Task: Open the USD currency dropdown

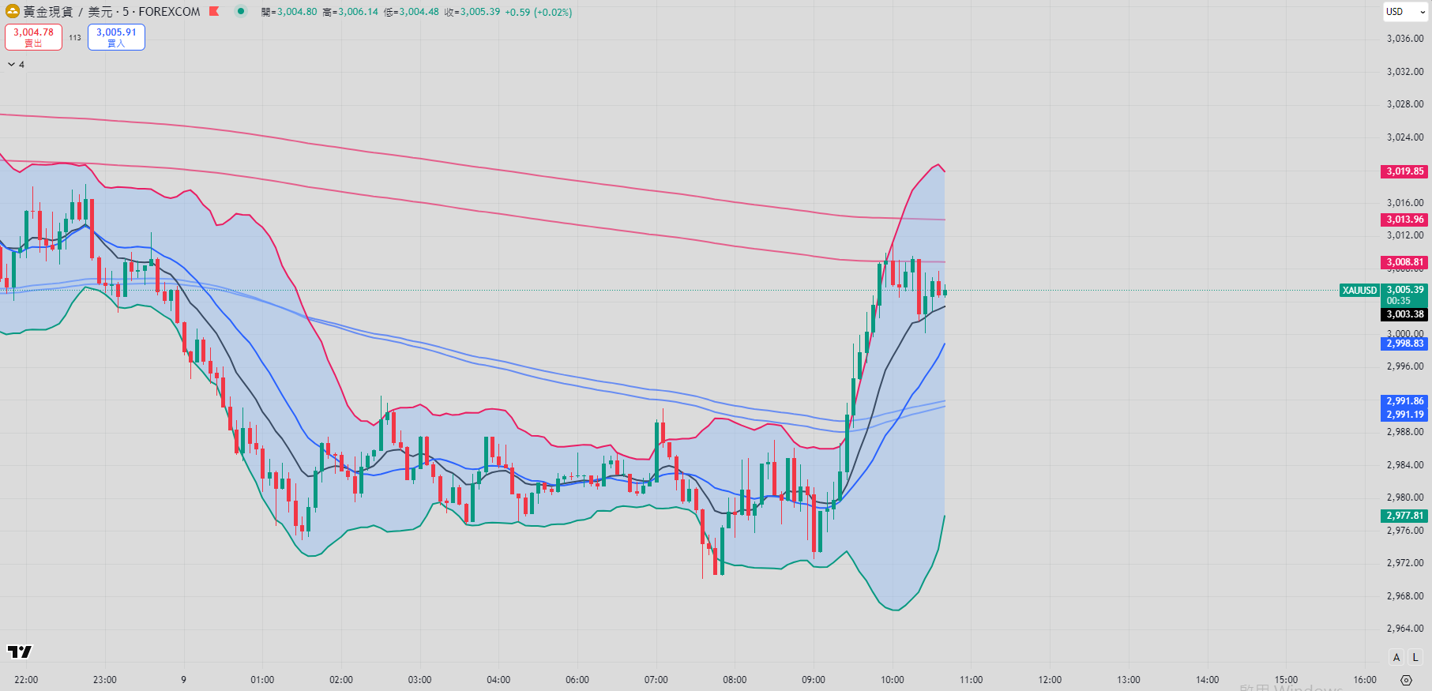Action: coord(1406,12)
